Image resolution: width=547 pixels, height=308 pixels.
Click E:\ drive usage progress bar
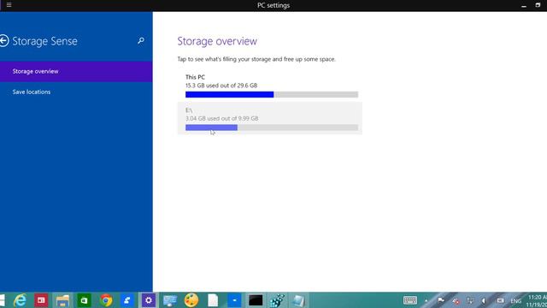tap(272, 127)
